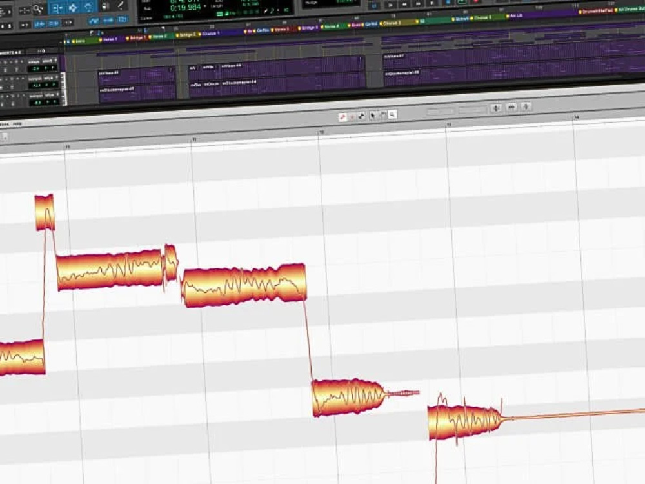This screenshot has width=645, height=484.
Task: Click the second Melodyne note value field
Action: (x=472, y=110)
